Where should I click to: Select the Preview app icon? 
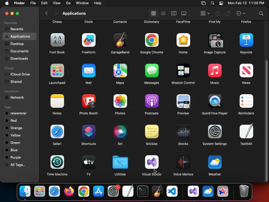(x=183, y=101)
